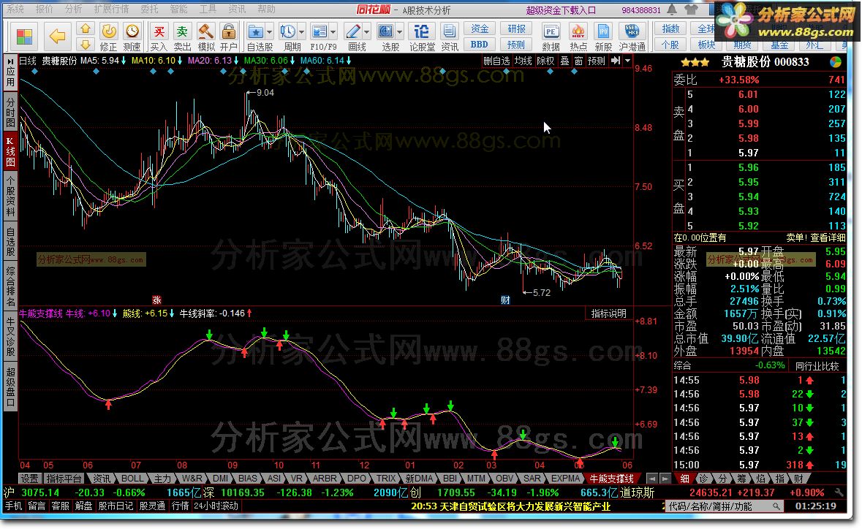
Task: Expand the 周期 period dropdown arrow
Action: coord(301,32)
